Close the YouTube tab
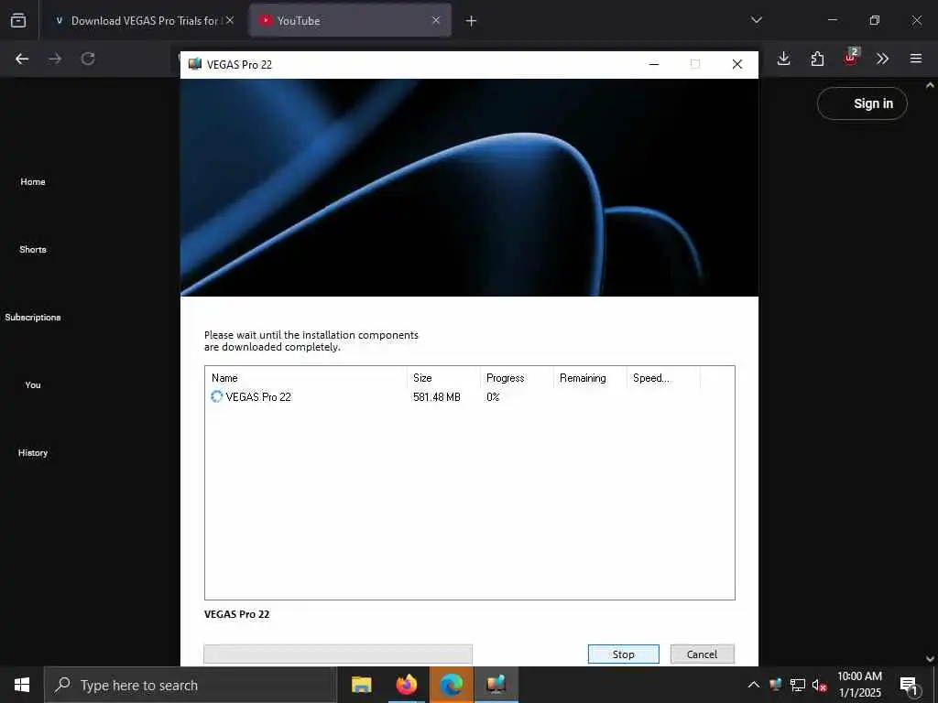This screenshot has height=703, width=938. [436, 20]
